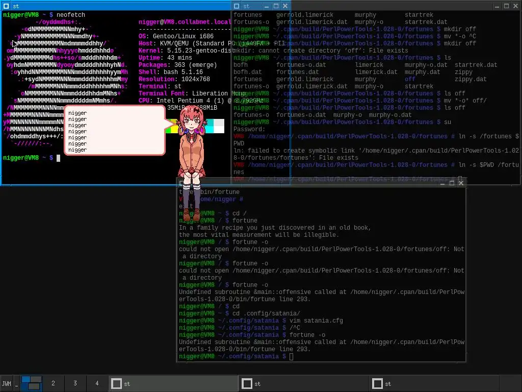Minimize the top-right fortunes terminal window
The width and height of the screenshot is (522, 392).
click(497, 6)
